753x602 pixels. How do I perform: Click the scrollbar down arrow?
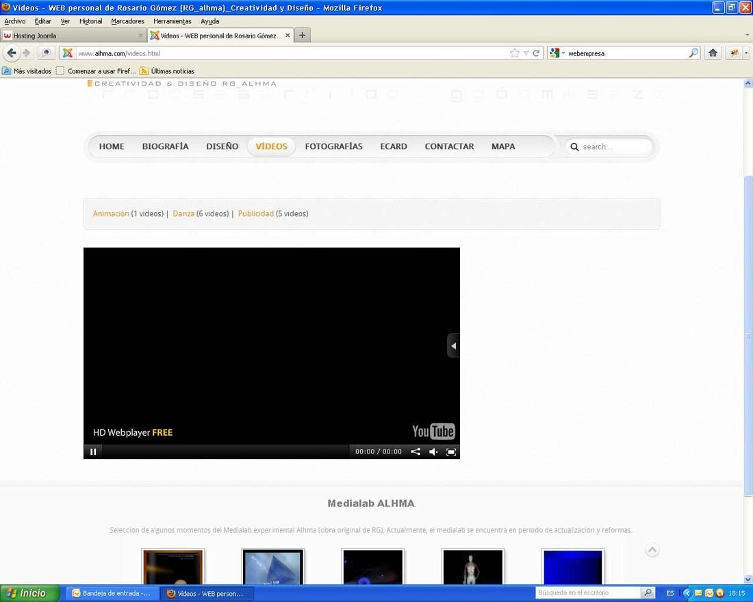pos(748,579)
